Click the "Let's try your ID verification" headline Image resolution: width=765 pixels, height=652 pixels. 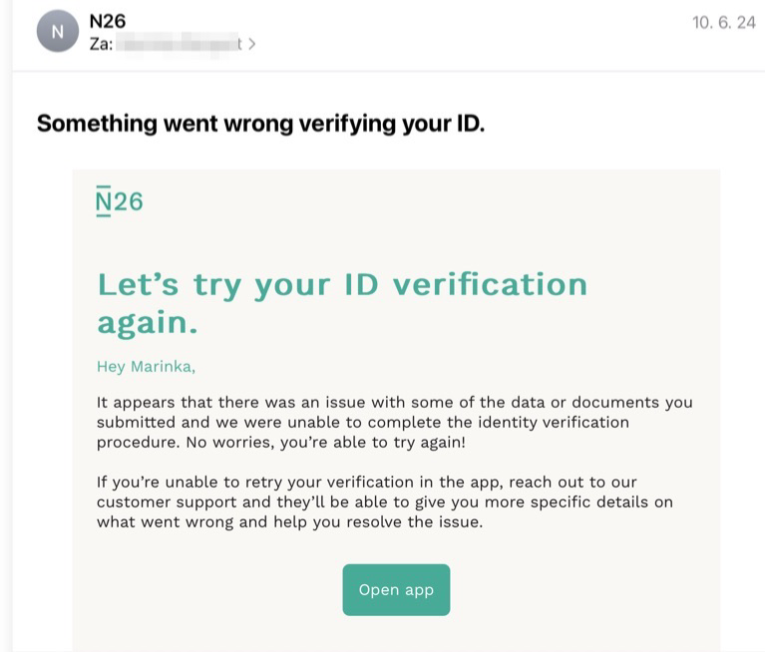click(x=342, y=284)
